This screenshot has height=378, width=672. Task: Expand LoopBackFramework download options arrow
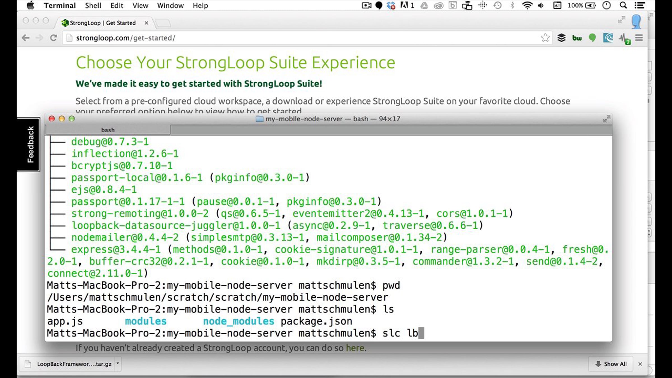118,363
